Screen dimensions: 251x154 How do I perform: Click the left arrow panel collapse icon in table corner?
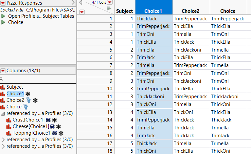[81, 2]
